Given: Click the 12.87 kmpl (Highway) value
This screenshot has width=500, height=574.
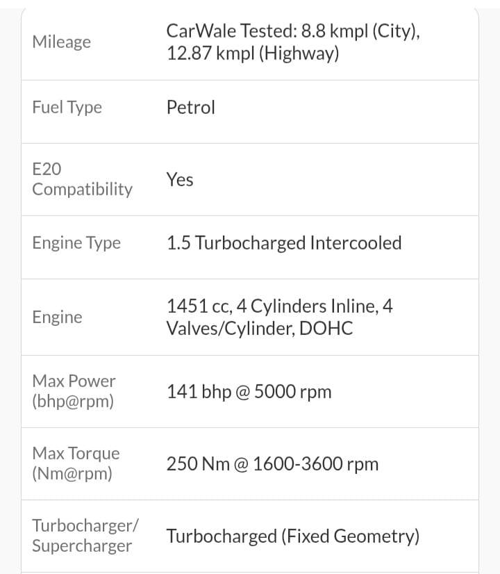Looking at the screenshot, I should click(253, 54).
